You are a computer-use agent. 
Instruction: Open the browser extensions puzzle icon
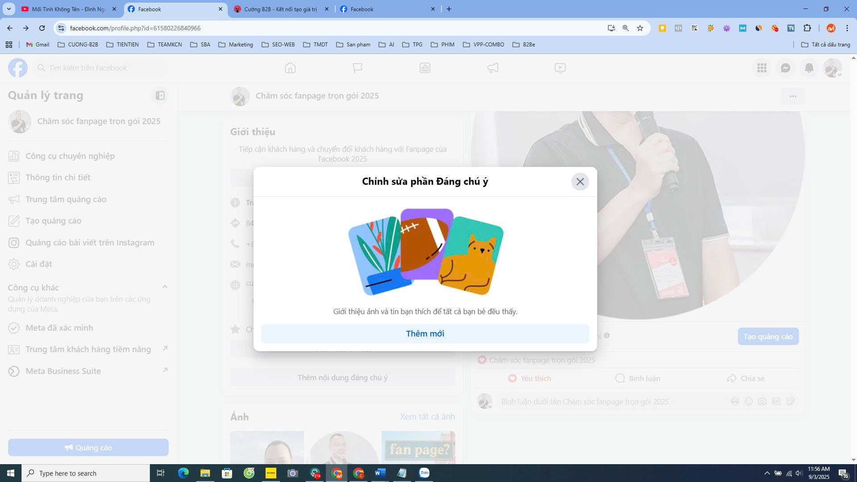point(807,28)
